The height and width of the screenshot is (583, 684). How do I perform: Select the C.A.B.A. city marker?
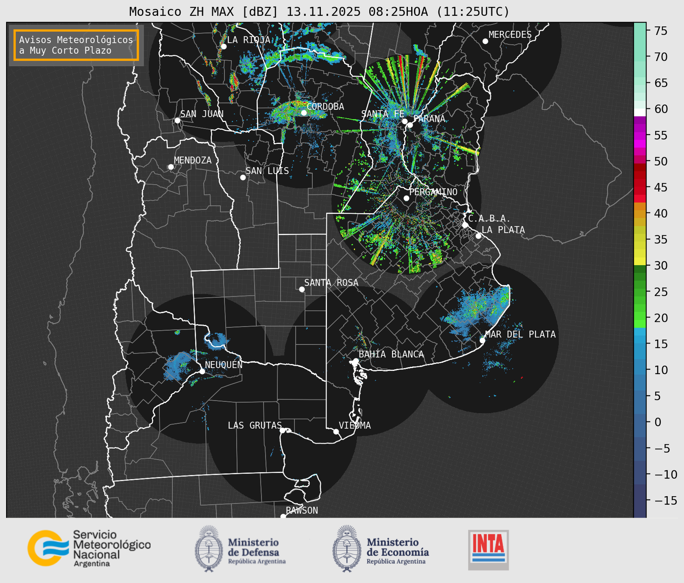(465, 225)
